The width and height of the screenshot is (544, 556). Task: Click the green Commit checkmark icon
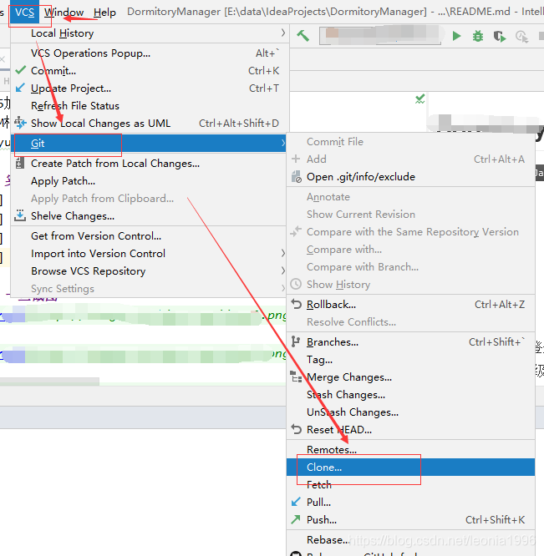[21, 70]
